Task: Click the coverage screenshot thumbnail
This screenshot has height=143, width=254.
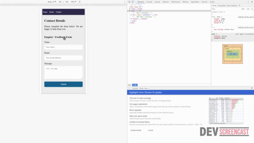Action: tap(226, 111)
